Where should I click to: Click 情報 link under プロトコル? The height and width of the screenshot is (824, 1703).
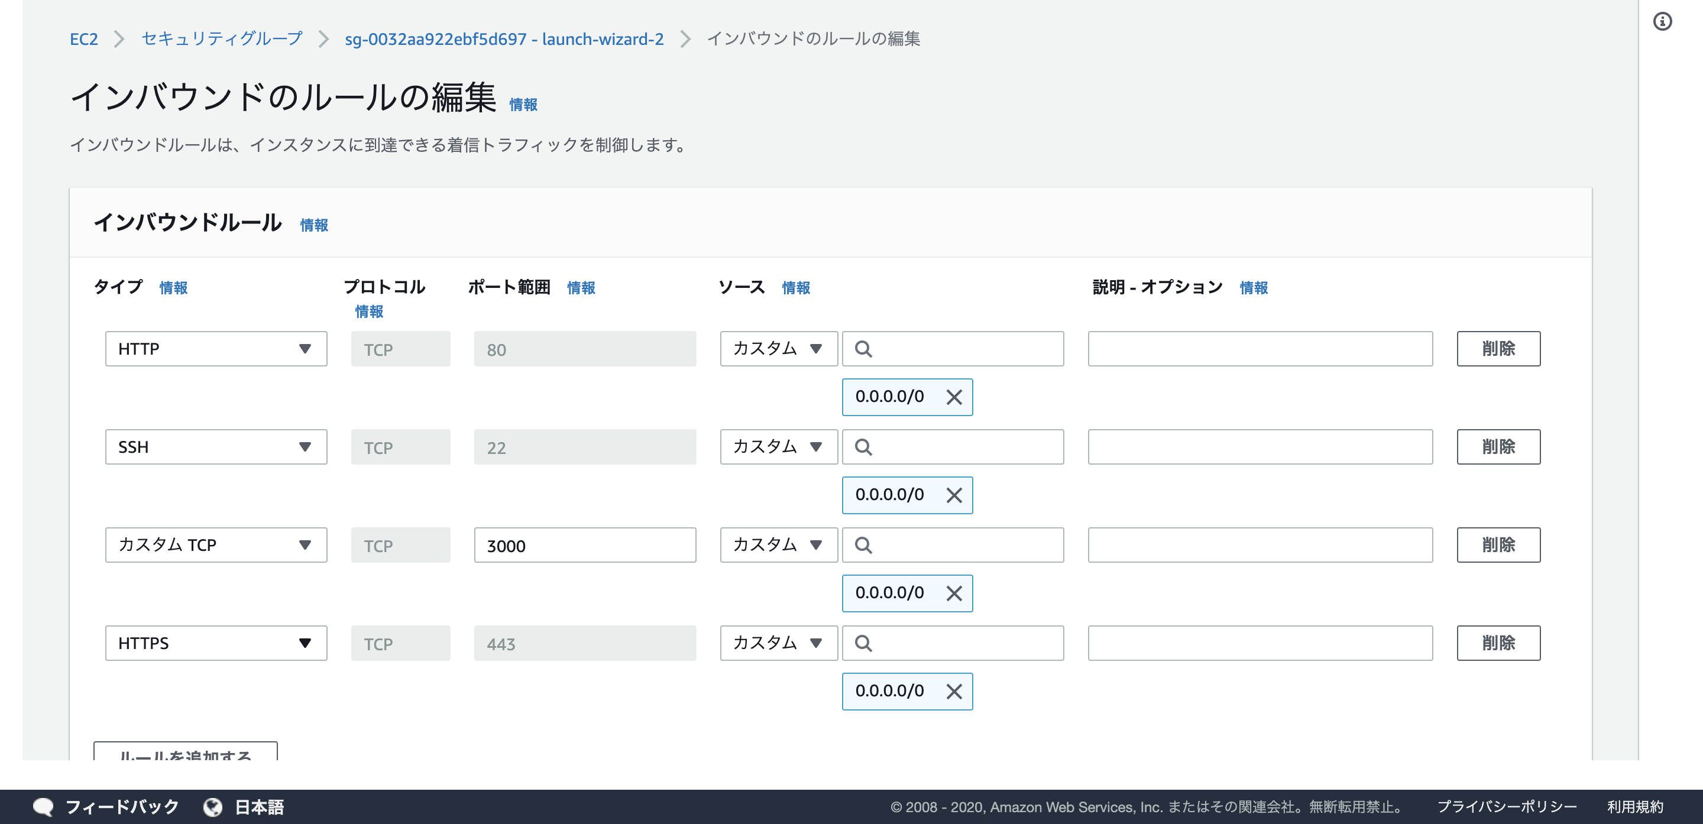[369, 312]
